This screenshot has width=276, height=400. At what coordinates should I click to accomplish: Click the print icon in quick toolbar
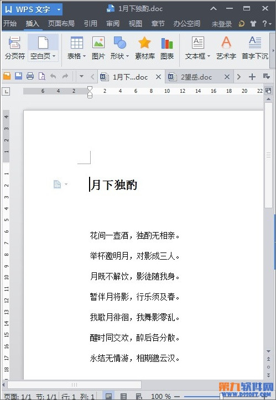[x=30, y=76]
